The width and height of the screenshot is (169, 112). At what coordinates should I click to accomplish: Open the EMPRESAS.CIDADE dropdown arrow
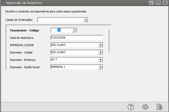click(100, 45)
